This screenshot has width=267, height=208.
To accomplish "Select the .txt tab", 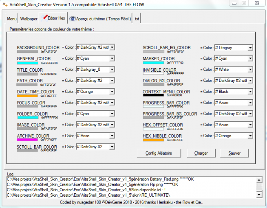I will pyautogui.click(x=137, y=19).
